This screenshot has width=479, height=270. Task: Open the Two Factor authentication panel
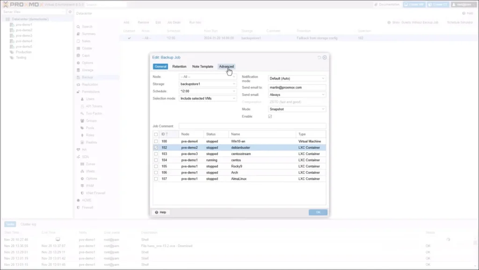[x=93, y=113]
